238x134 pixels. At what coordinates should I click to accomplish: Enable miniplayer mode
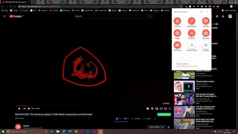pyautogui.click(x=157, y=109)
